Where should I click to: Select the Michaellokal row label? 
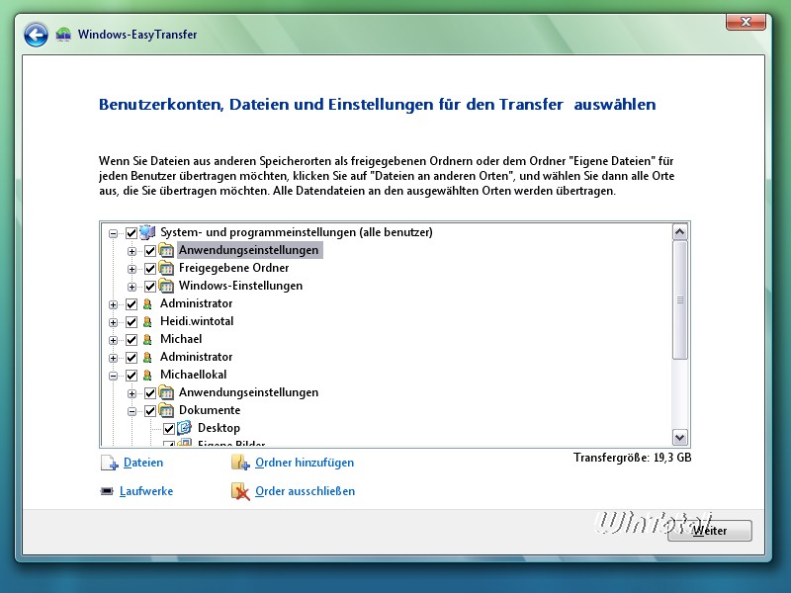193,375
